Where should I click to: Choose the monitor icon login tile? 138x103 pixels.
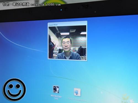pyautogui.click(x=77, y=92)
